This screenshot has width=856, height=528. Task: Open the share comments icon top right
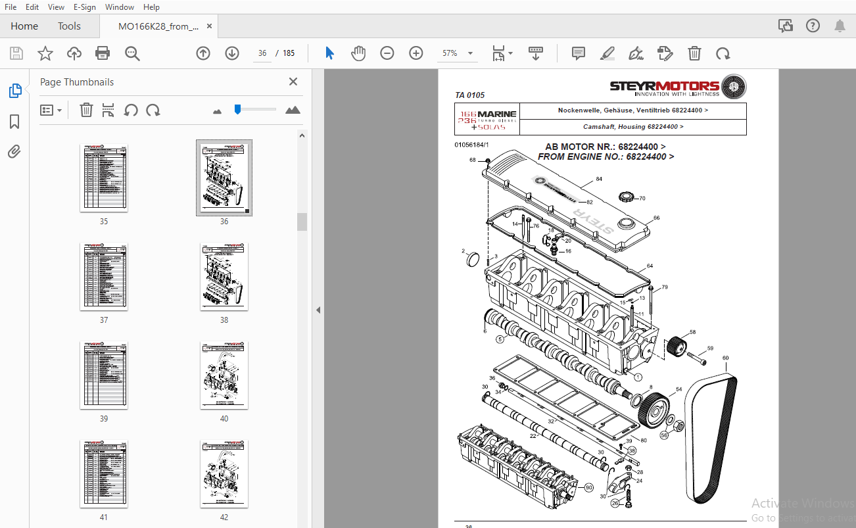(x=785, y=26)
